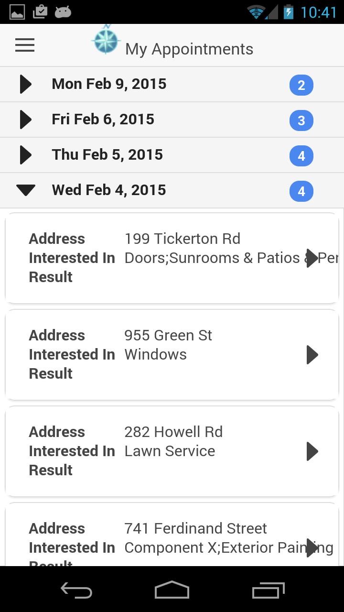The image size is (344, 612).
Task: Tap the count badge for Thu Feb 5
Action: click(x=301, y=156)
